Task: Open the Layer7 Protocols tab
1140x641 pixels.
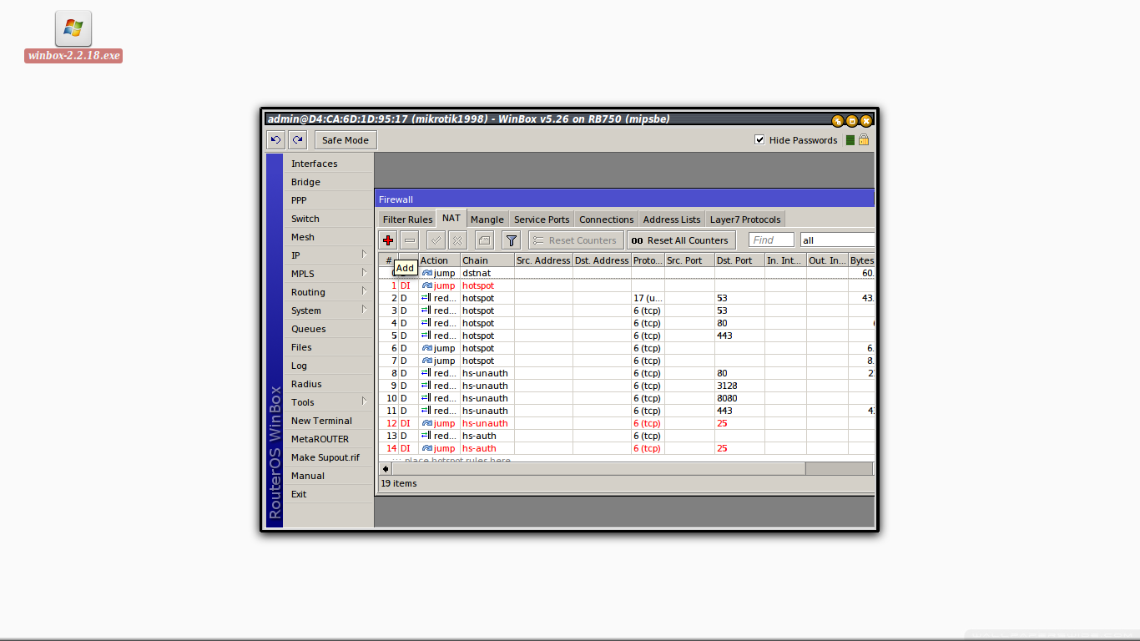Action: pyautogui.click(x=745, y=220)
